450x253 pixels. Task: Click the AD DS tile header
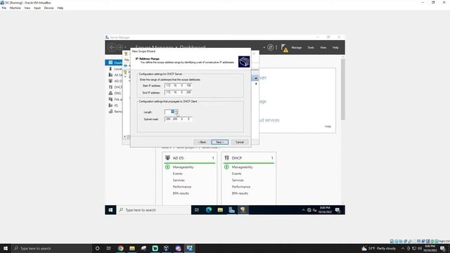[x=189, y=157]
